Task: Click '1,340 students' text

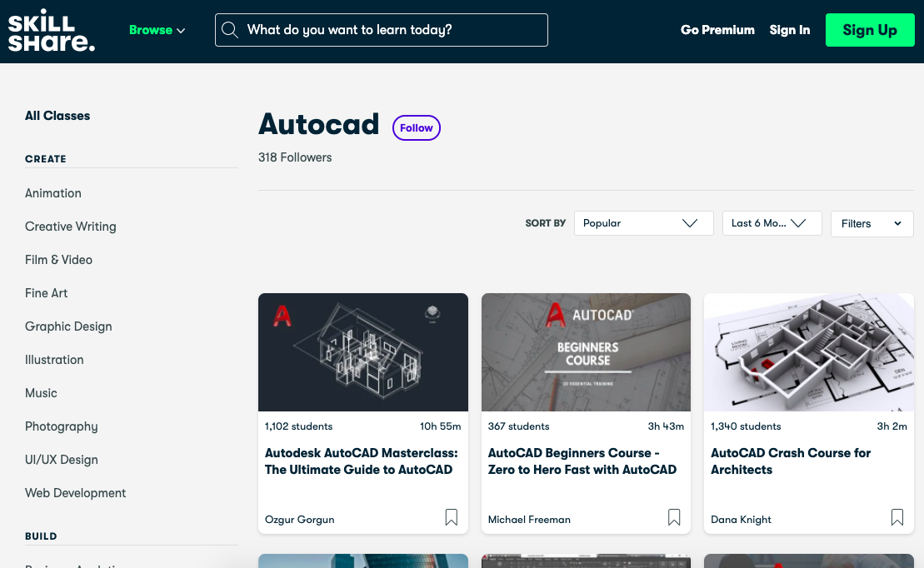Action: (x=746, y=426)
